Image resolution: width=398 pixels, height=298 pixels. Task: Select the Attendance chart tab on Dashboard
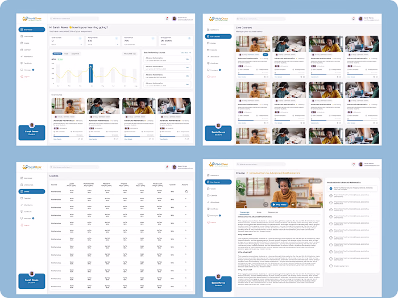click(57, 54)
